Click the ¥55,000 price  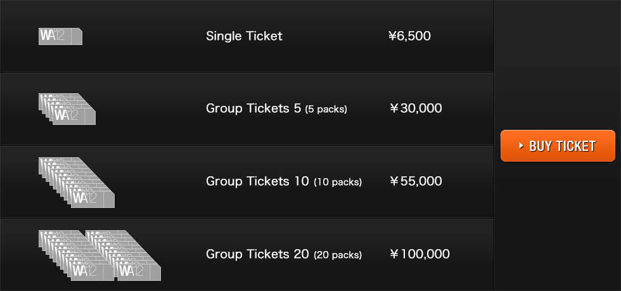coord(416,181)
